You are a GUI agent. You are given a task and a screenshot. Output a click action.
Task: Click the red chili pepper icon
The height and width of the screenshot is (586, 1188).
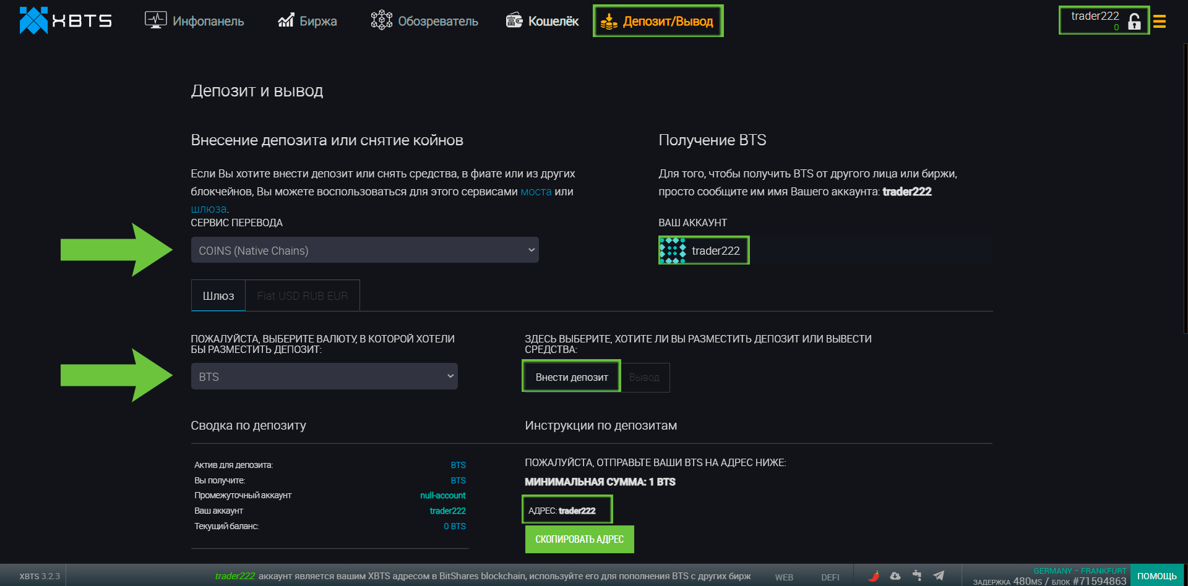(874, 576)
